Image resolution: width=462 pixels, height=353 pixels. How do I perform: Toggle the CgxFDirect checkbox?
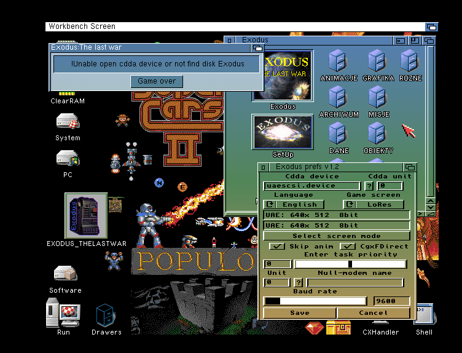[348, 246]
